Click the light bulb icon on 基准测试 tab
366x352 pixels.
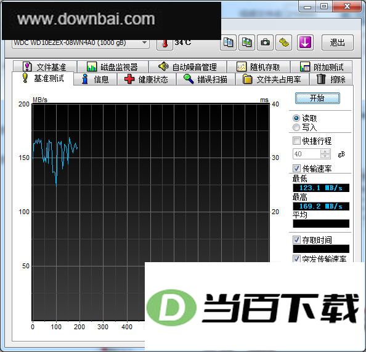tap(25, 78)
